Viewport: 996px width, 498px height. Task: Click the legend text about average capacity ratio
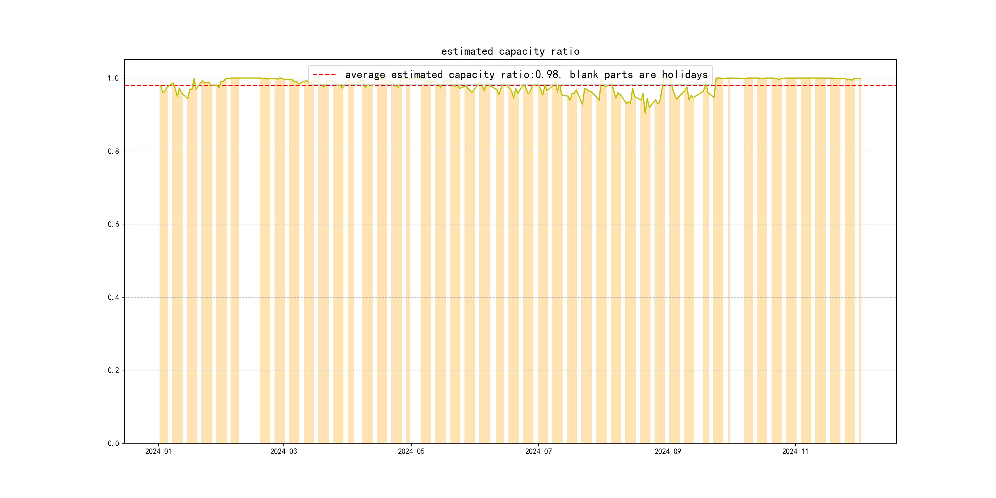coord(526,74)
